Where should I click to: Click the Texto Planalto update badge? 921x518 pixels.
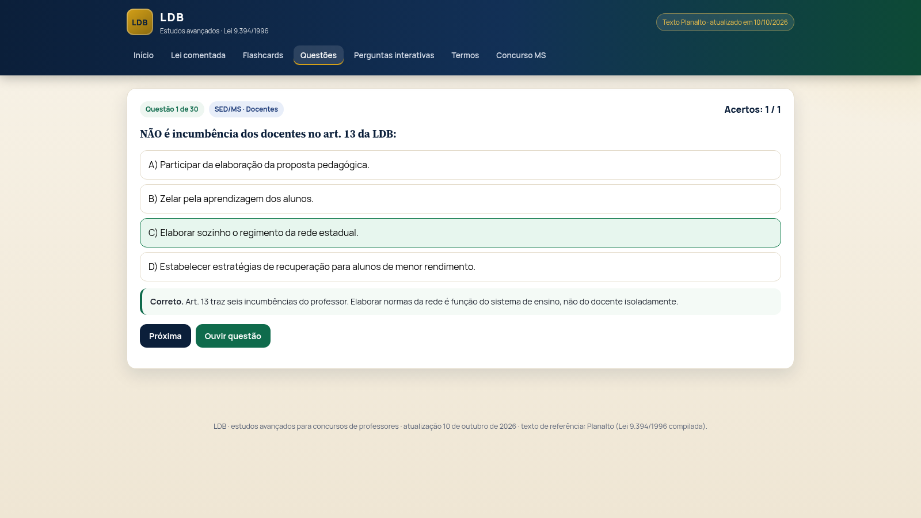[725, 22]
